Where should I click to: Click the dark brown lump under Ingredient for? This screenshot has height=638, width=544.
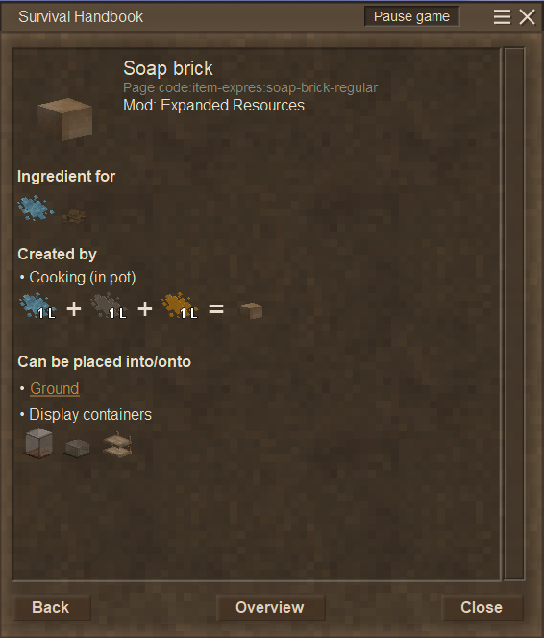click(74, 216)
